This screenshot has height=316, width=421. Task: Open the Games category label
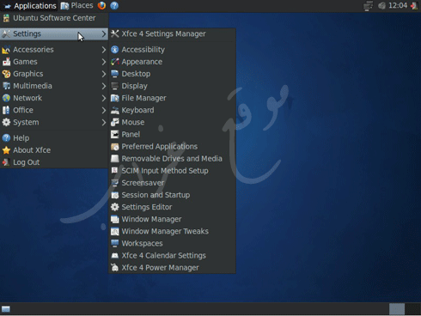(x=25, y=62)
